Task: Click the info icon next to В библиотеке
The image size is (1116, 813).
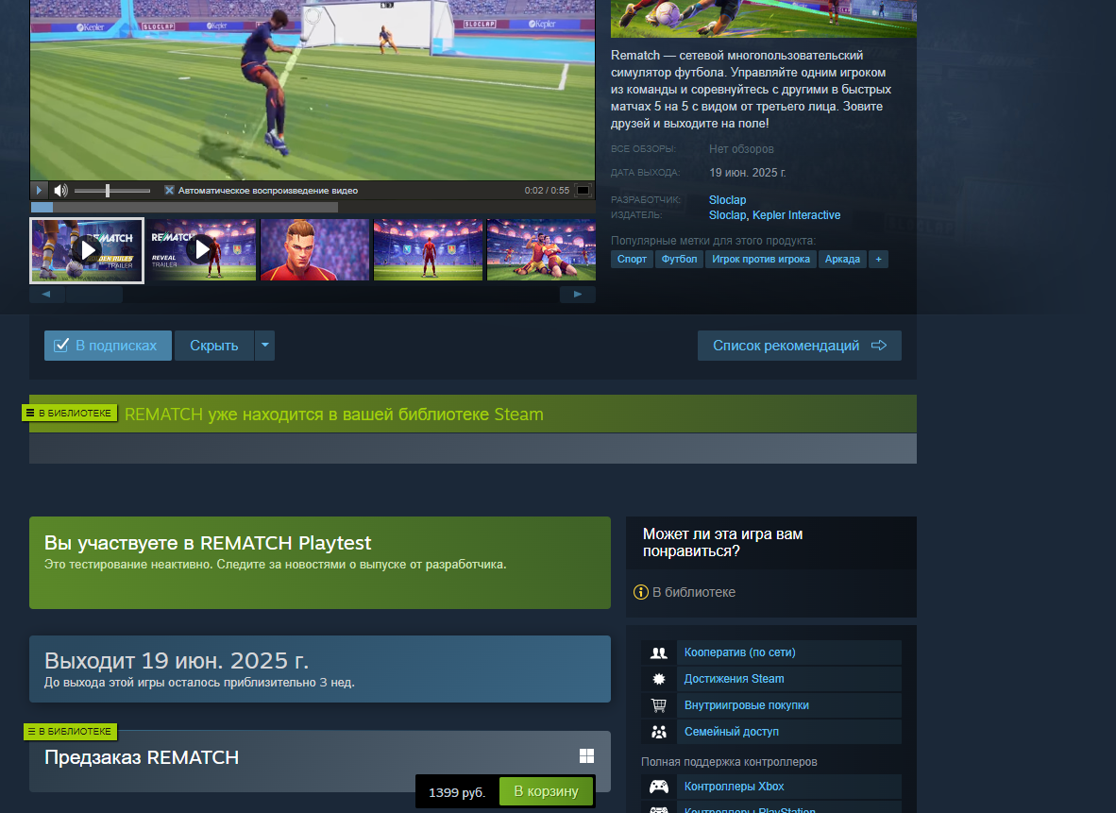Action: click(640, 592)
